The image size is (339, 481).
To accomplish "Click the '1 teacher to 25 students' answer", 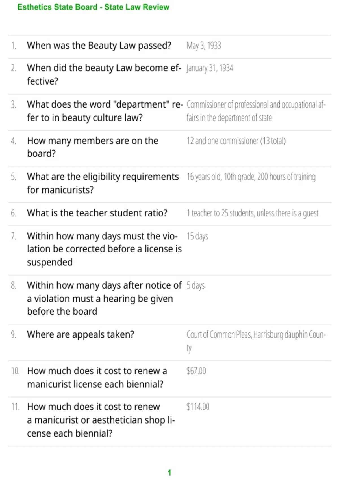I will pos(252,213).
